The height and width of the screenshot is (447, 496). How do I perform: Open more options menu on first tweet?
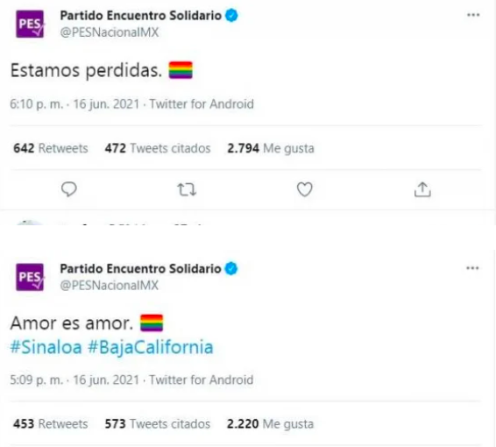click(x=473, y=15)
